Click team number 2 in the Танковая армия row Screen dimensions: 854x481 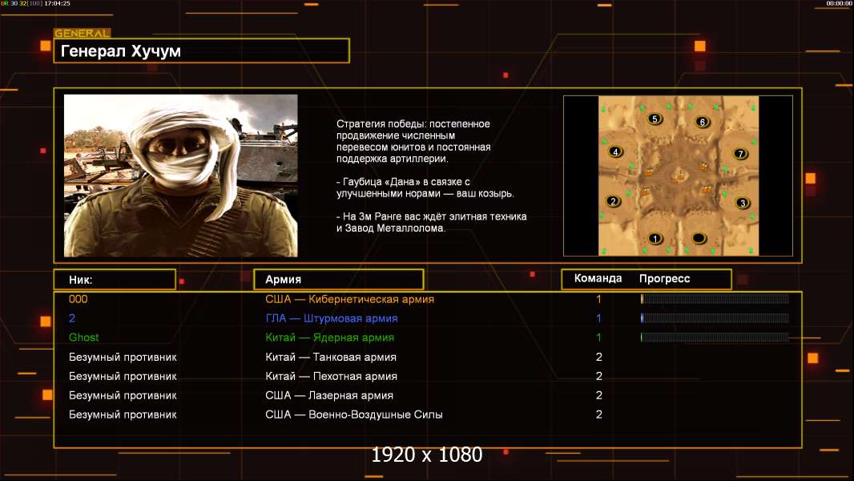pos(599,357)
